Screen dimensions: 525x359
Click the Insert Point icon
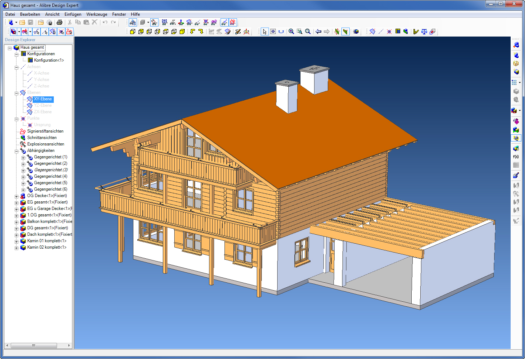click(389, 32)
